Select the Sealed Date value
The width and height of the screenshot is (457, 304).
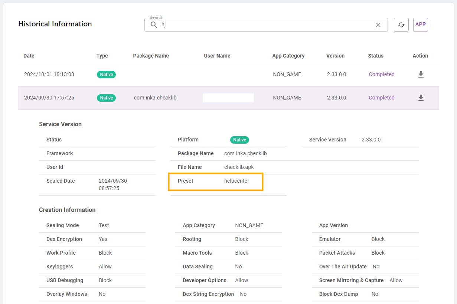point(113,184)
